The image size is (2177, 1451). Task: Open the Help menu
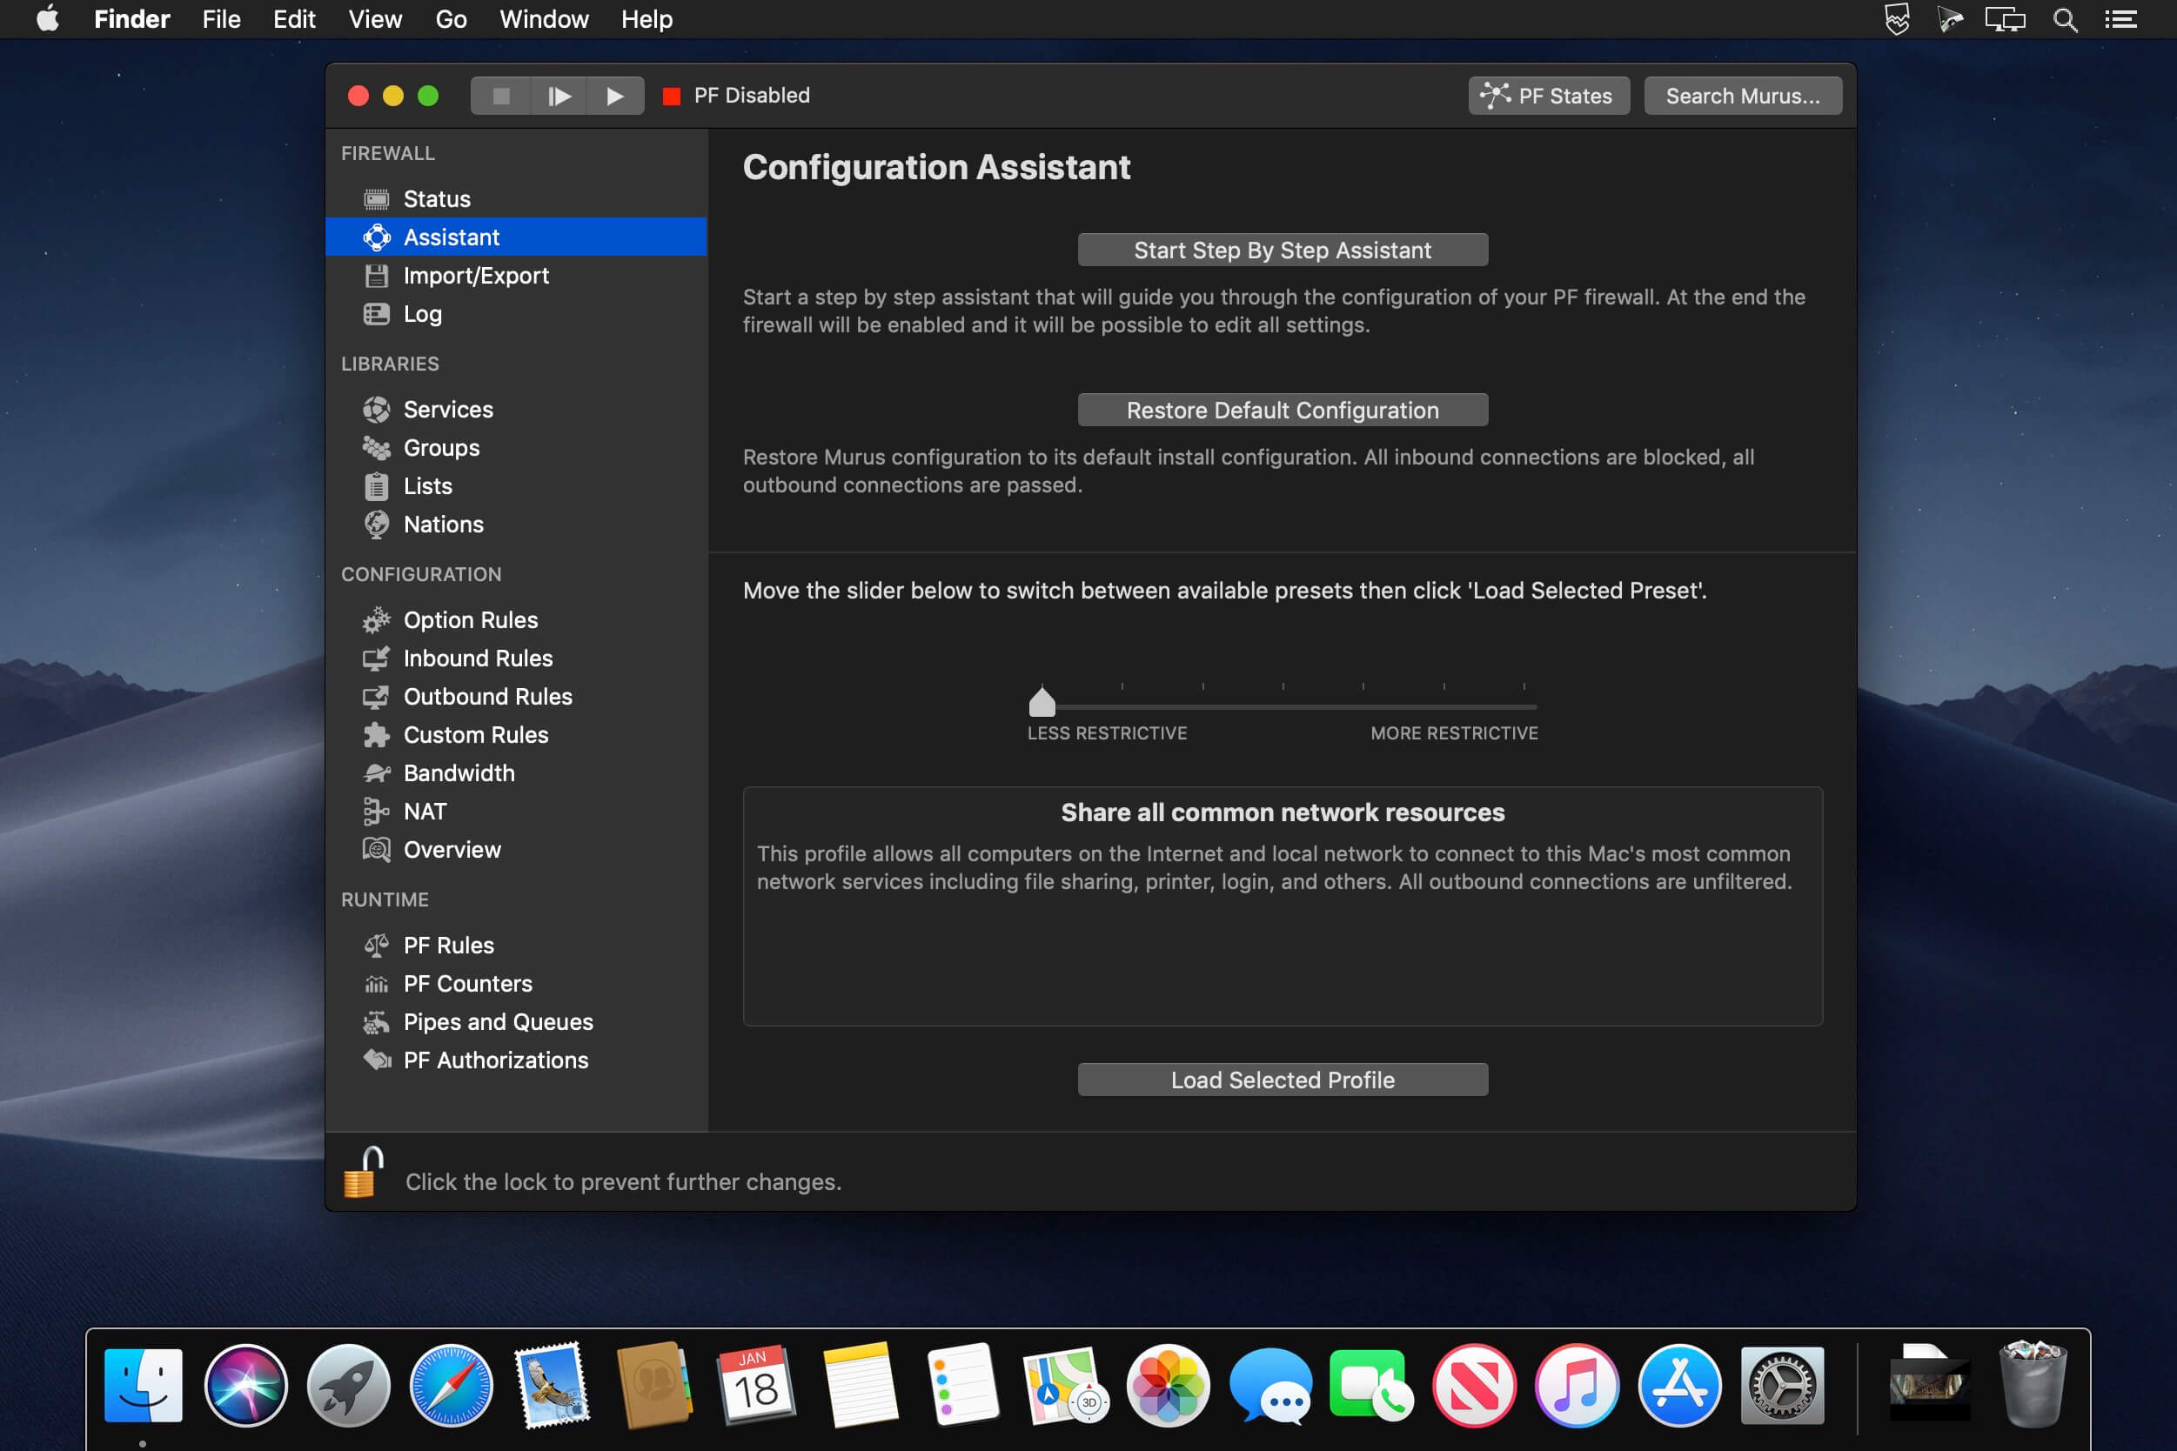pos(646,19)
